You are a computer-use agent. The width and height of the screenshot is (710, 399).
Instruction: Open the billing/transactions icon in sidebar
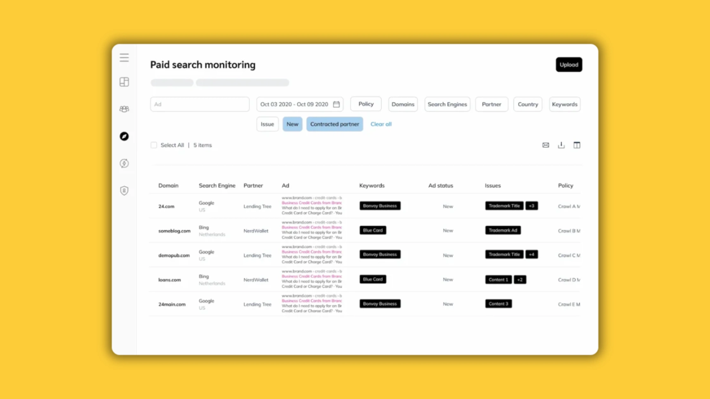pos(124,163)
